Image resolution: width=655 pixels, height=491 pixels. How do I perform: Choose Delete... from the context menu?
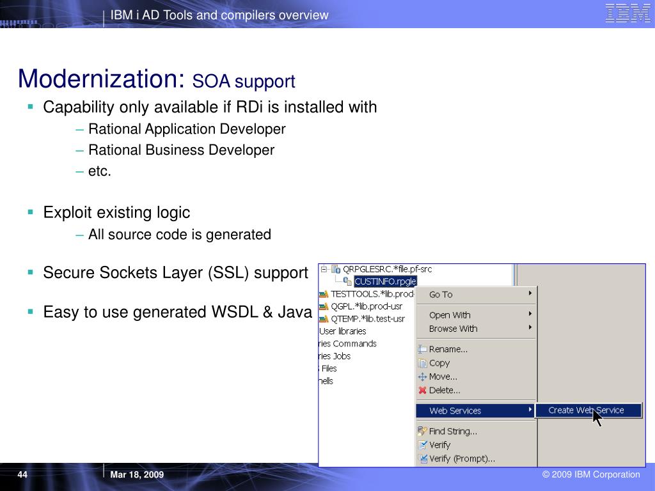pos(476,391)
